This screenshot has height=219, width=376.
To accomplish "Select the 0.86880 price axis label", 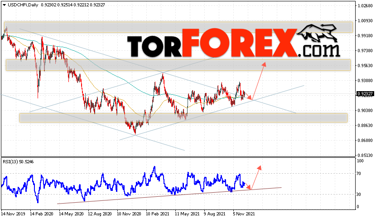I will (365, 141).
